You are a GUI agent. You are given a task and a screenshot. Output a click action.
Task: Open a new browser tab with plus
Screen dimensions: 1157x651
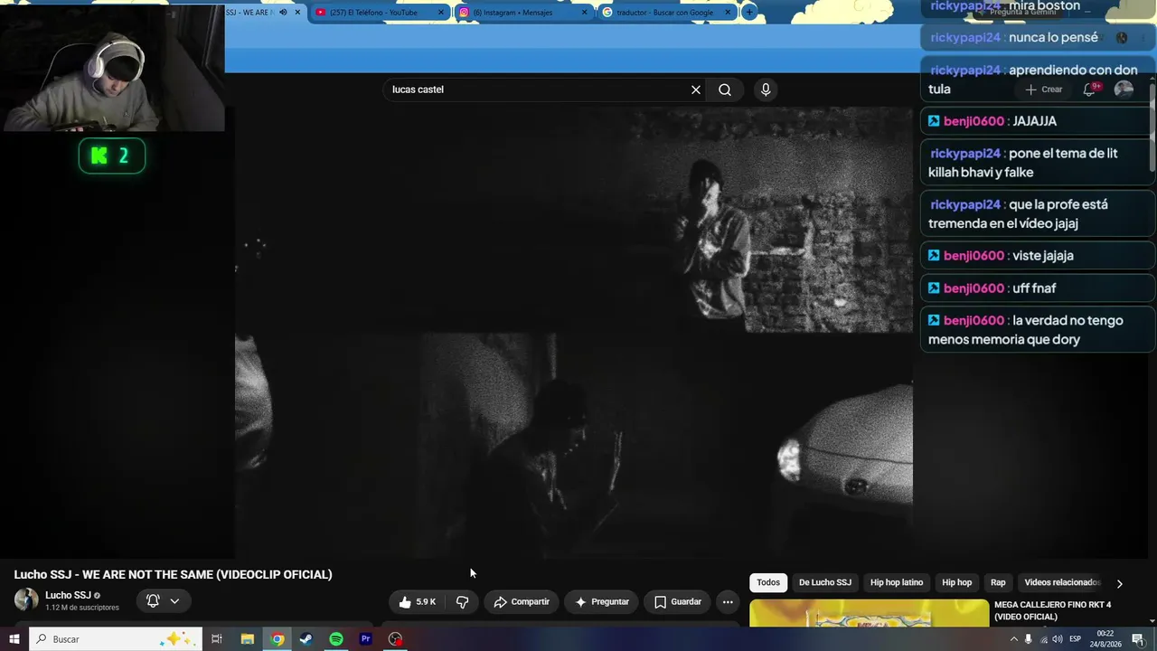pos(749,13)
